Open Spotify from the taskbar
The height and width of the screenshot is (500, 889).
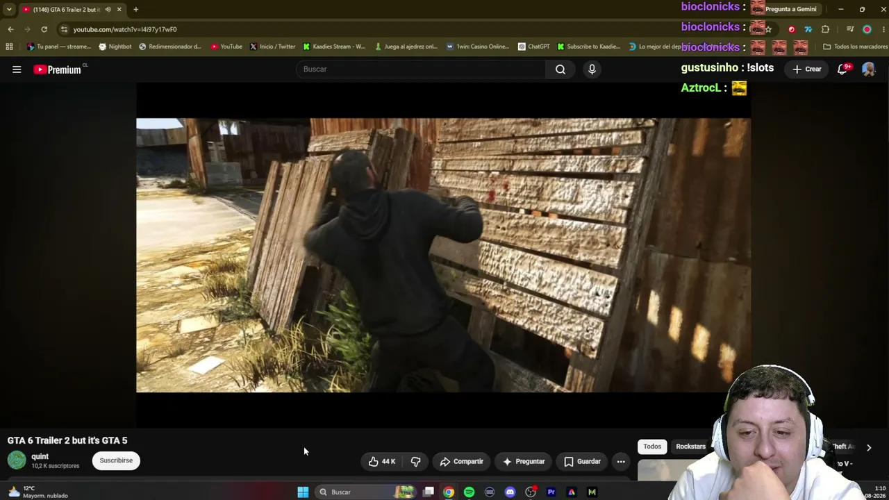click(469, 492)
